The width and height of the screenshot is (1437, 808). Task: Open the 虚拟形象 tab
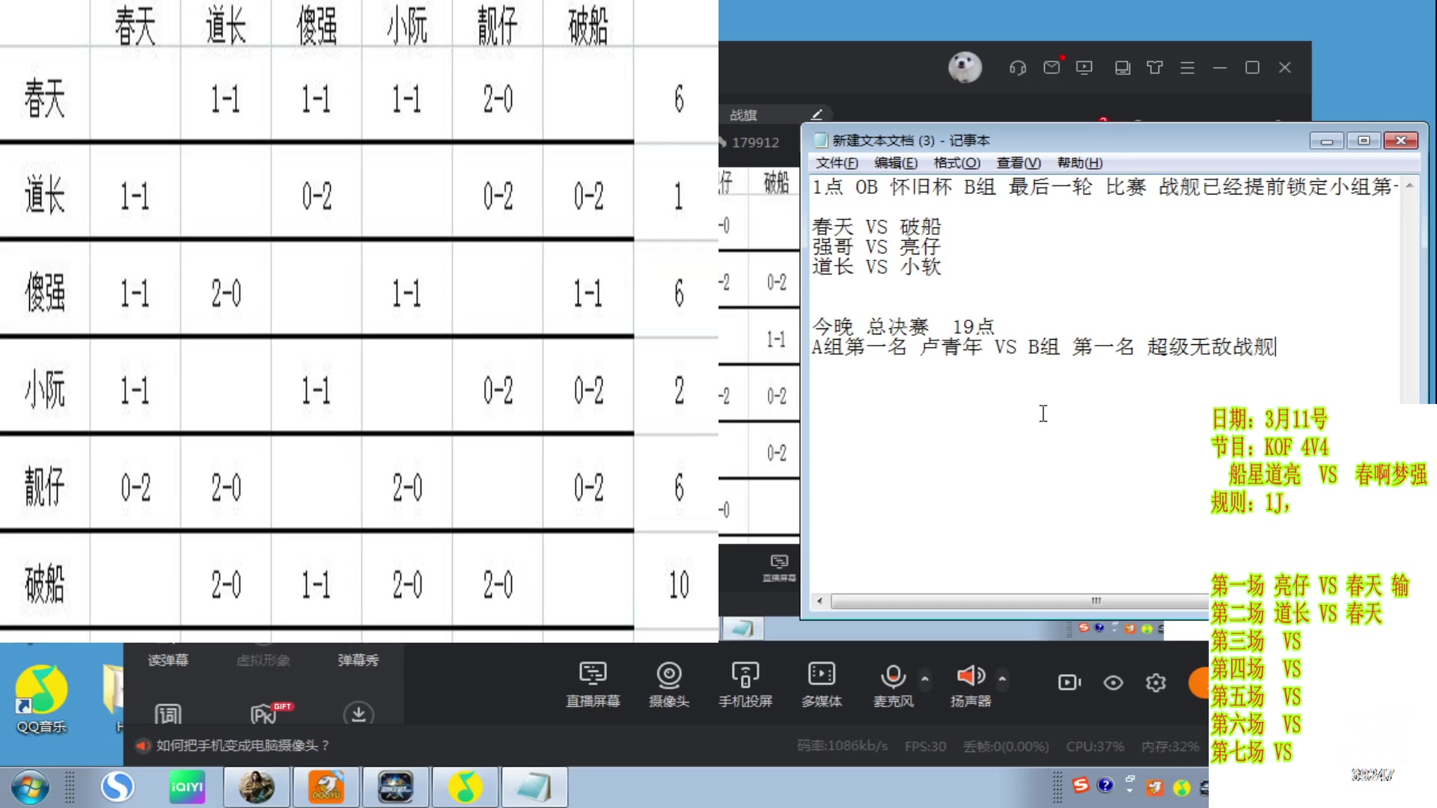[263, 660]
